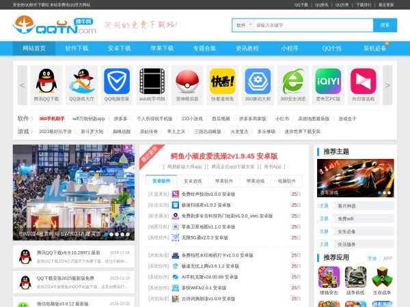Open 苹果下载 in navigation bar
Viewport: 410px width, 307px height.
(162, 48)
